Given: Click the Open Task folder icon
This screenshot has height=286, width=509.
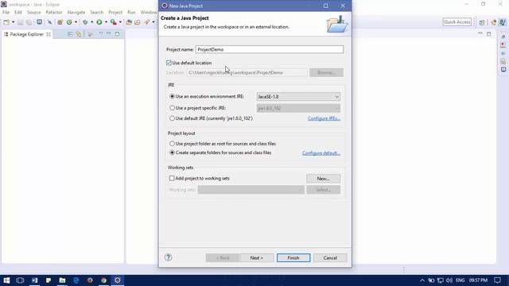Looking at the screenshot, I should 138,22.
